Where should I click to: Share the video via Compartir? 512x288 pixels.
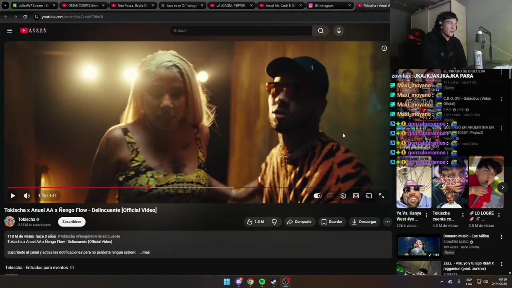[299, 222]
